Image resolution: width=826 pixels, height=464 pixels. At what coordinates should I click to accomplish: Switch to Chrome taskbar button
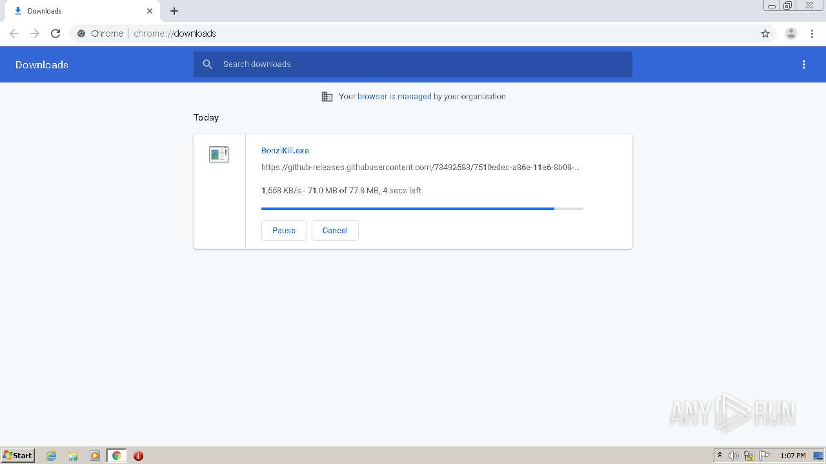pos(116,456)
